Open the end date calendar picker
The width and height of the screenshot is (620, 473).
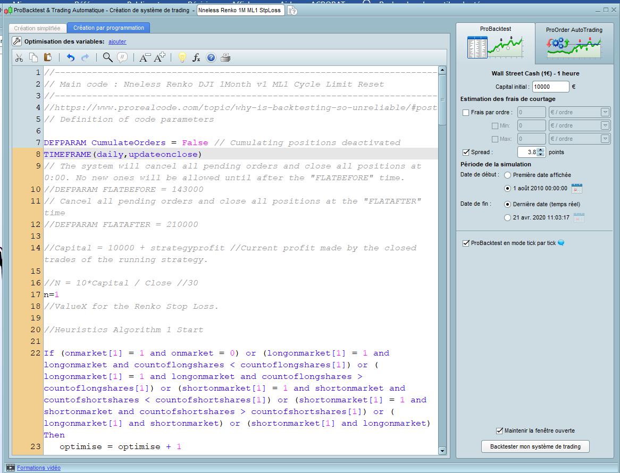[x=579, y=217]
